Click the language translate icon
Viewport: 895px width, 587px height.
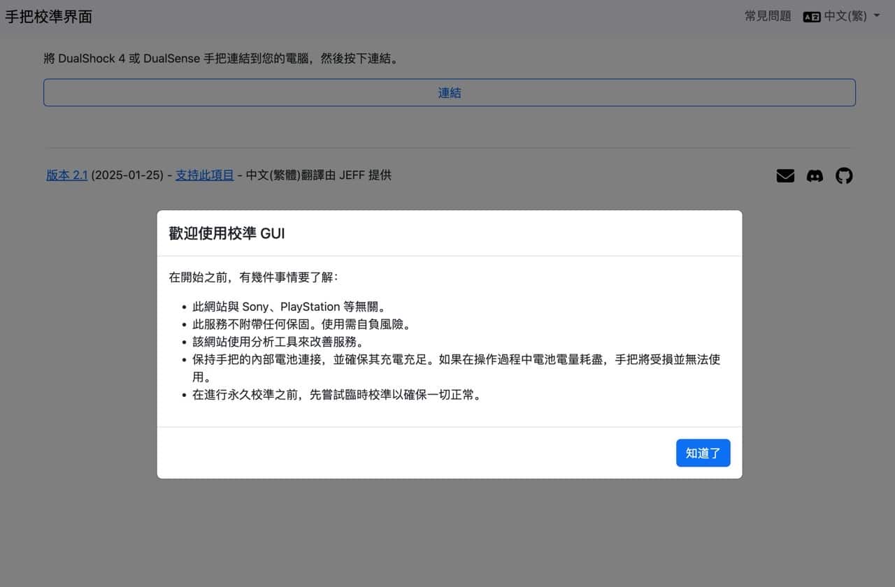pyautogui.click(x=812, y=17)
